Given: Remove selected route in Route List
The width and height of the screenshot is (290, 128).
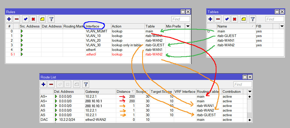Looking at the screenshot, I should pyautogui.click(x=51, y=84).
